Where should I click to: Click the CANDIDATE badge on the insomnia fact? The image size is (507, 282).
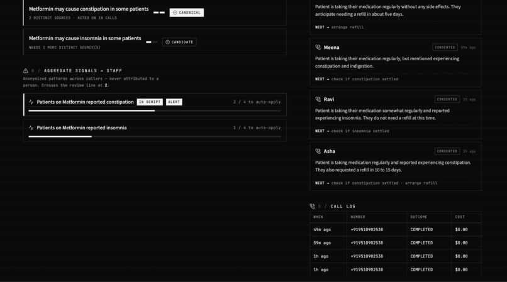click(179, 42)
